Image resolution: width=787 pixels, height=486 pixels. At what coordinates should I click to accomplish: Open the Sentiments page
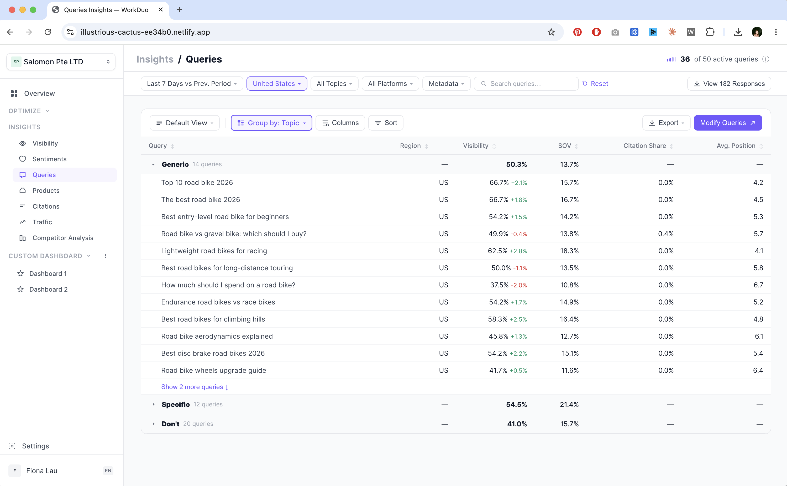click(x=49, y=159)
